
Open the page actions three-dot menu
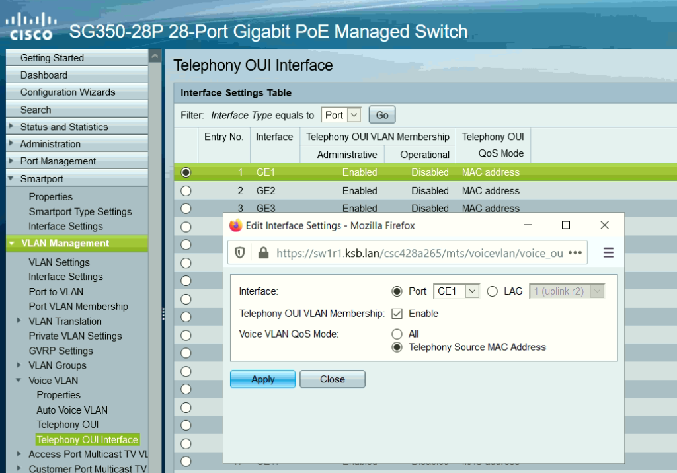(x=575, y=252)
